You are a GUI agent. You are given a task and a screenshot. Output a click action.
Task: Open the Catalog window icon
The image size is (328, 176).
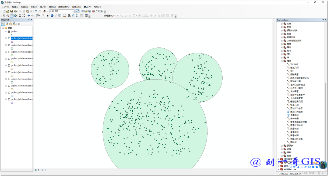click(x=86, y=11)
